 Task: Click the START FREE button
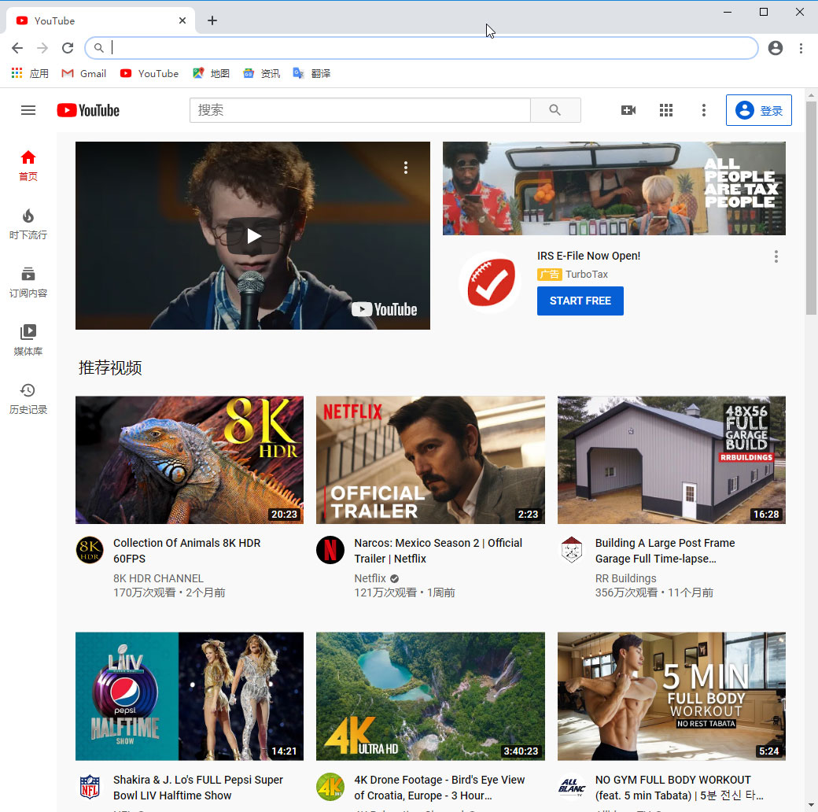click(580, 301)
